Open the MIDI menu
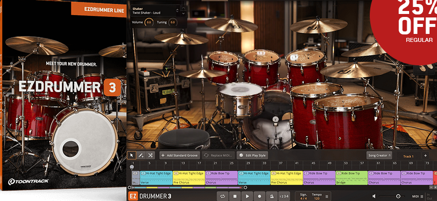The width and height of the screenshot is (437, 201). tap(417, 196)
